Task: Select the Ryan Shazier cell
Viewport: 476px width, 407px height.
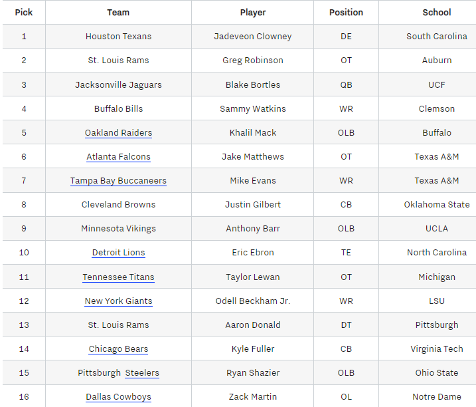Action: [x=252, y=373]
